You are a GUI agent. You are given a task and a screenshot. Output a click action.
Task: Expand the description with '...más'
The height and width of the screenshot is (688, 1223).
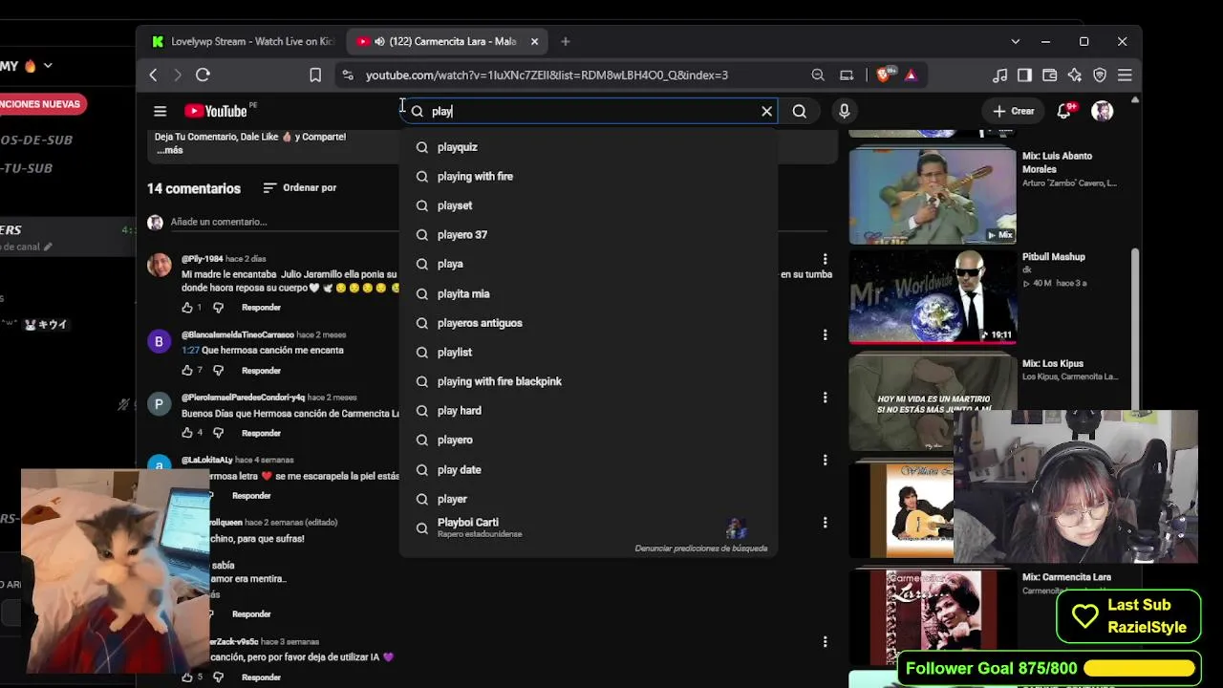(x=169, y=150)
